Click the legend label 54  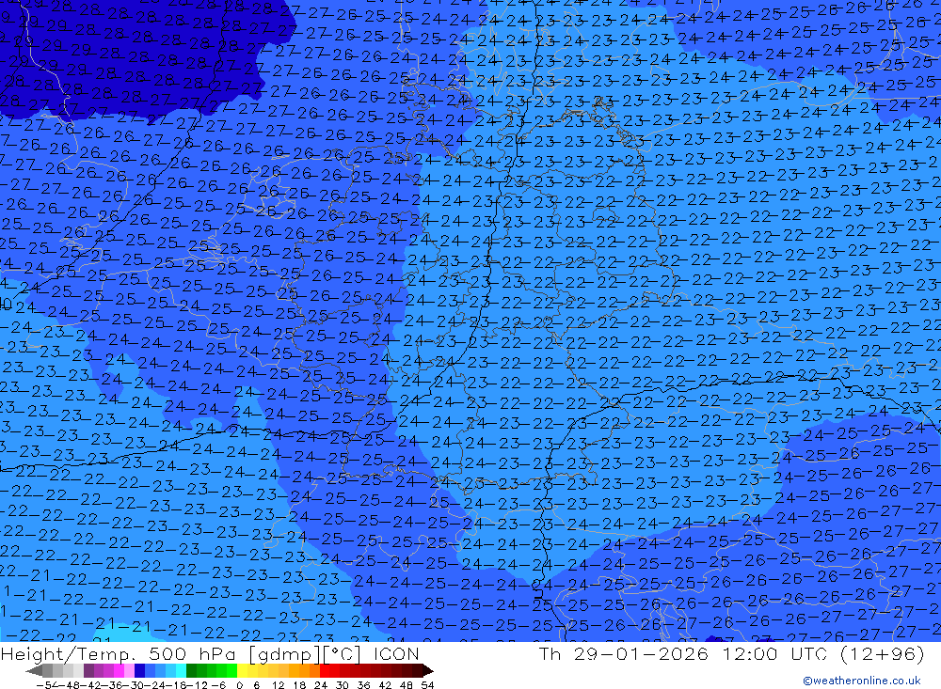[427, 685]
